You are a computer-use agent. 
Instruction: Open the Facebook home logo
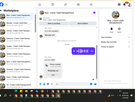coord(2,4)
